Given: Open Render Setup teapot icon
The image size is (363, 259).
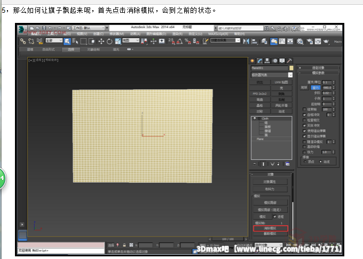Looking at the screenshot, I should coord(310,42).
